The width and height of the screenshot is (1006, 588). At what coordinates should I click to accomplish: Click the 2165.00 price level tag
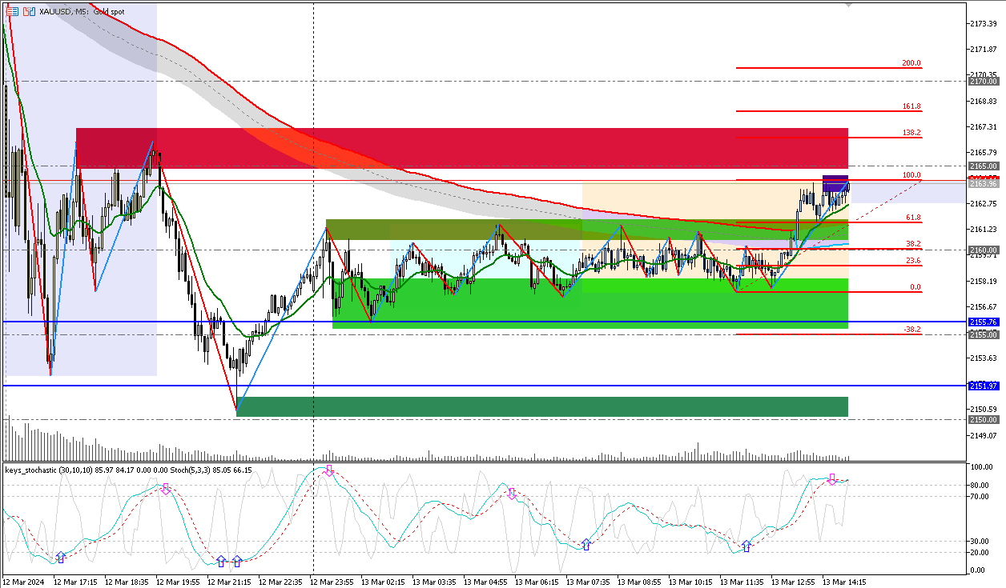point(983,166)
